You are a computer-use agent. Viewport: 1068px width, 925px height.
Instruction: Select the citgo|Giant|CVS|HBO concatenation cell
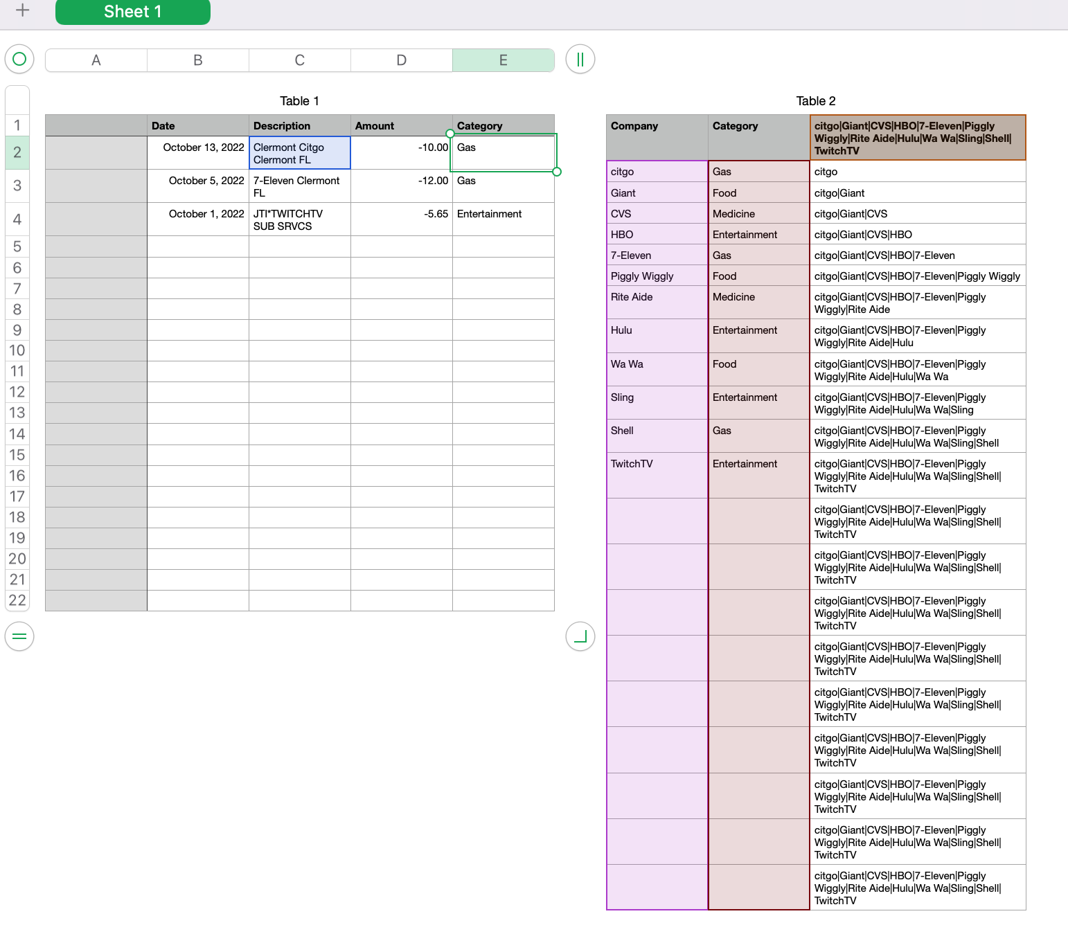pyautogui.click(x=918, y=234)
